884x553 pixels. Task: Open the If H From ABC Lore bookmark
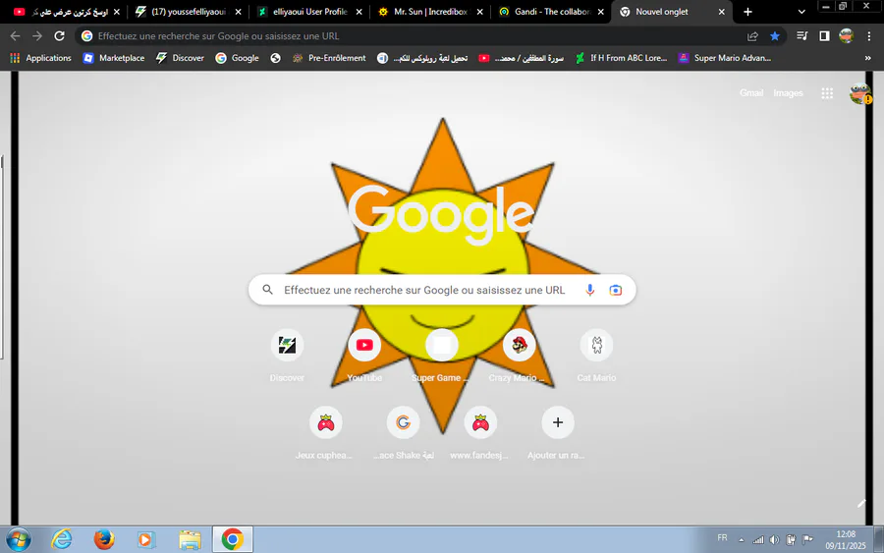click(622, 58)
